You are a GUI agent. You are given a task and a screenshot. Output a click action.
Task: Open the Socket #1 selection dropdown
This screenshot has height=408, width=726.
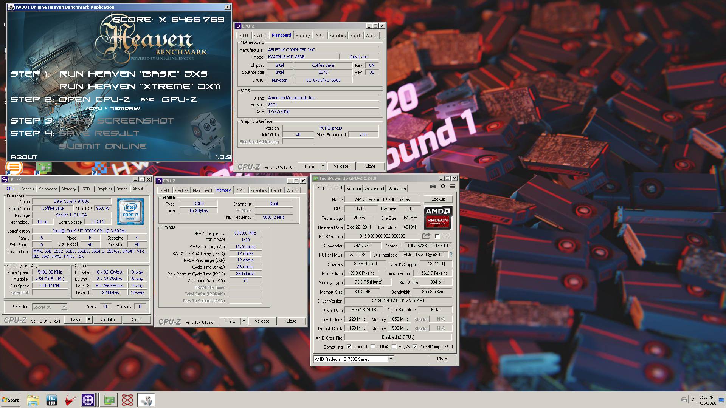(x=64, y=307)
